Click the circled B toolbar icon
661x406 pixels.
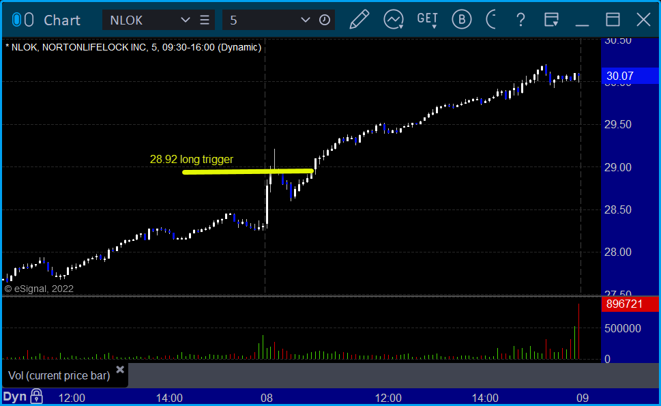[462, 20]
